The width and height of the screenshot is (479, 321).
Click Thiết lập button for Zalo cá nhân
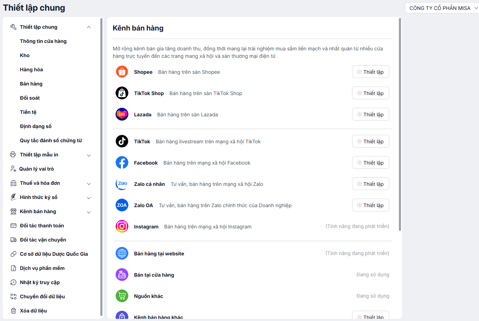click(371, 184)
